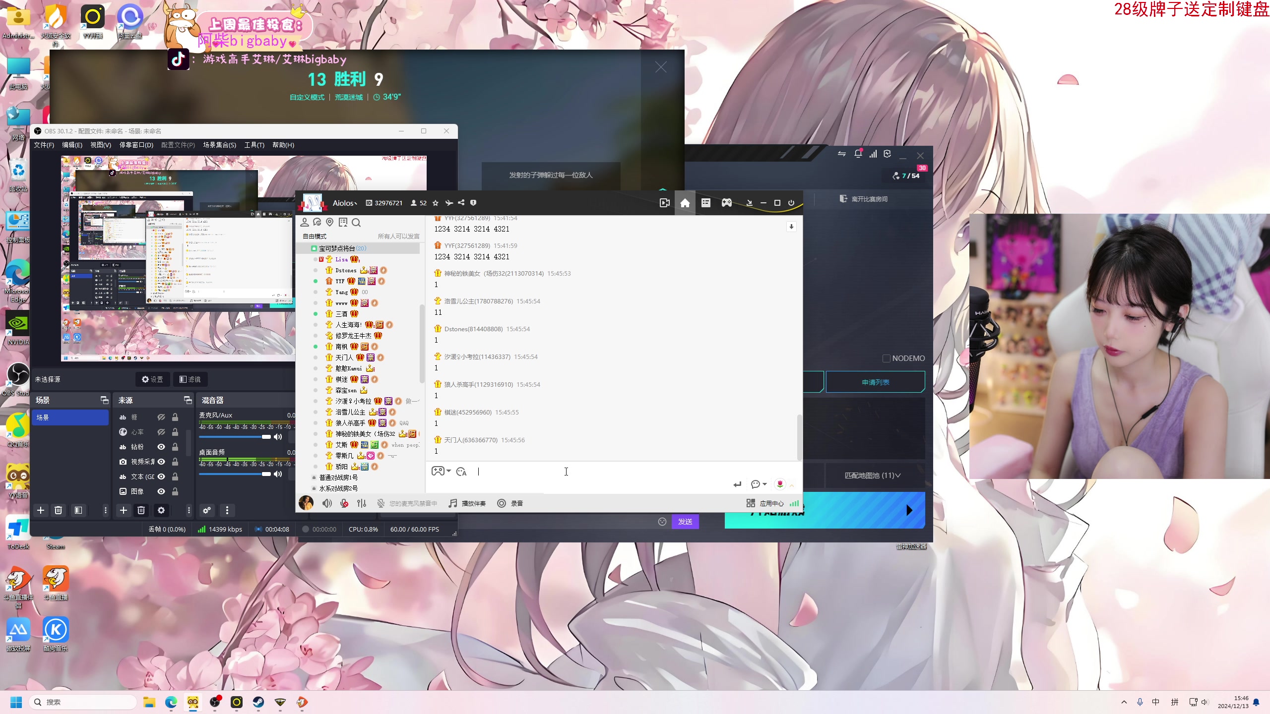Hide the 视频采集 source in OBS
Screen dimensions: 1270x714
click(x=161, y=462)
